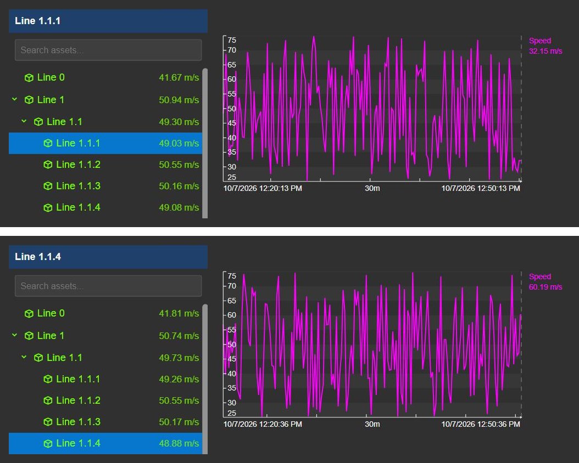The image size is (579, 463).
Task: Select Line 1.1.2 label in top panel tree
Action: tap(79, 165)
